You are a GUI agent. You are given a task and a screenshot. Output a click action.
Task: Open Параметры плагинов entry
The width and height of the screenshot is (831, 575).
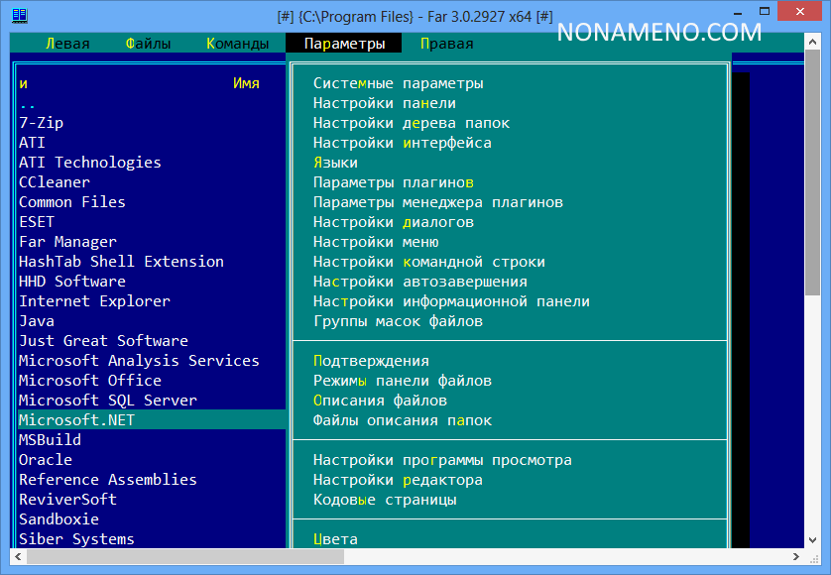(x=394, y=182)
